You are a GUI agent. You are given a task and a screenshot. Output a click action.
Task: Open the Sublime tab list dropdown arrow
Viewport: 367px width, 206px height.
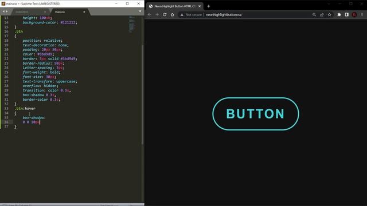140,11
